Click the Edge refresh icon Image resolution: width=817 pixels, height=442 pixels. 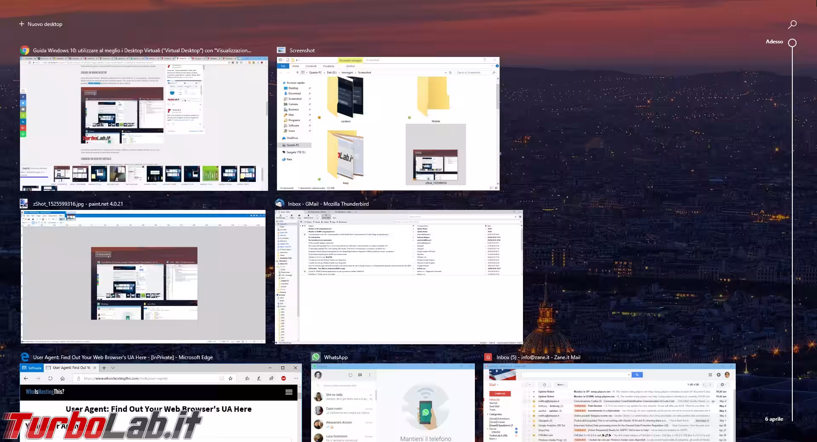click(x=50, y=378)
